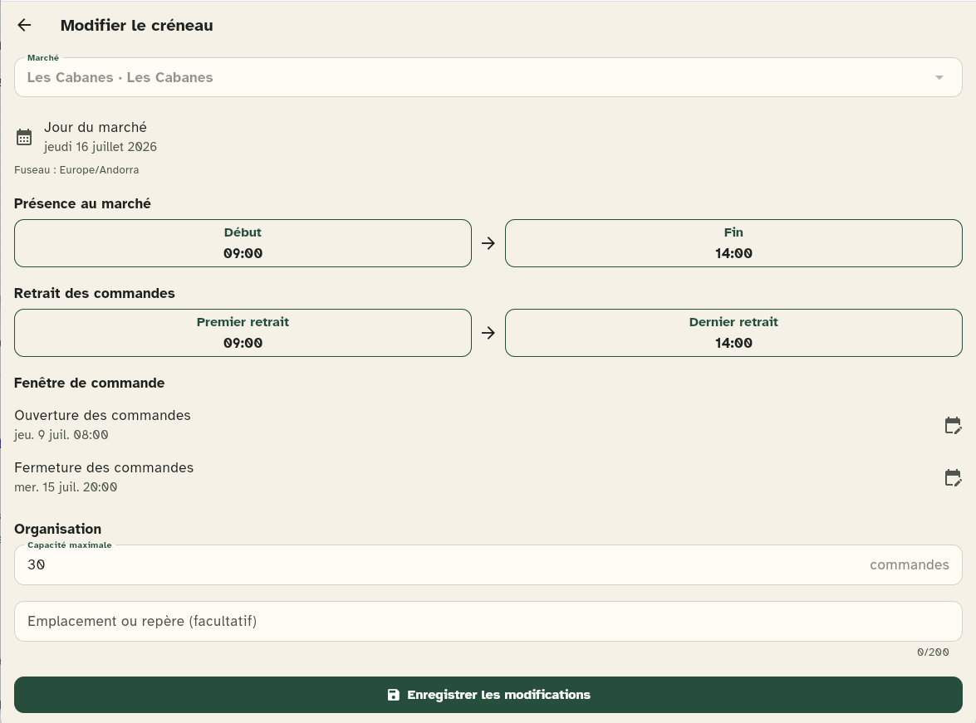Click the Présence au marché heading
Screen dimensions: 976x723
[x=82, y=203]
